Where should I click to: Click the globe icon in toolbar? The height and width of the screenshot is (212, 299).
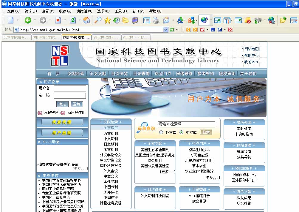(204, 20)
